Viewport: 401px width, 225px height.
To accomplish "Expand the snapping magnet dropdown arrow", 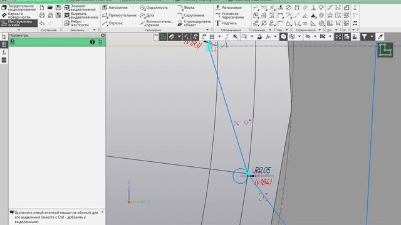I will tap(179, 37).
